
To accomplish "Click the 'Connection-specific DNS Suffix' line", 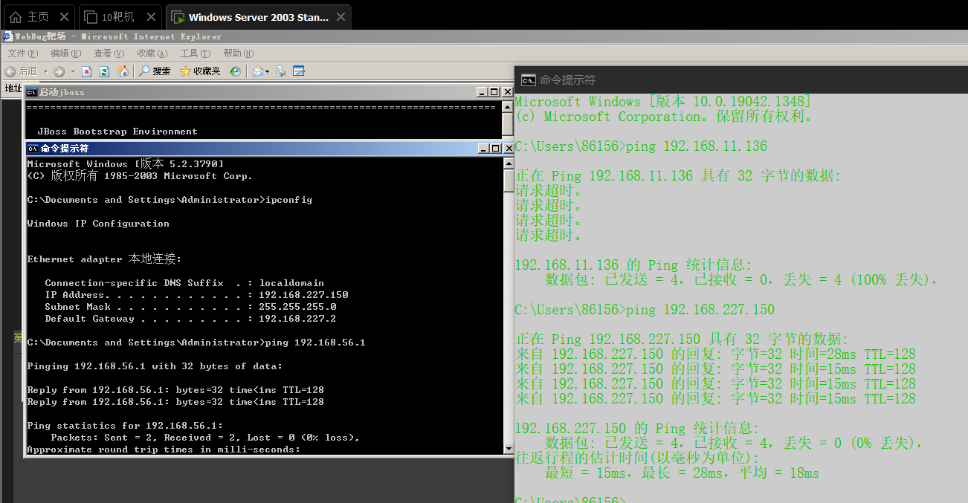I will pos(184,283).
